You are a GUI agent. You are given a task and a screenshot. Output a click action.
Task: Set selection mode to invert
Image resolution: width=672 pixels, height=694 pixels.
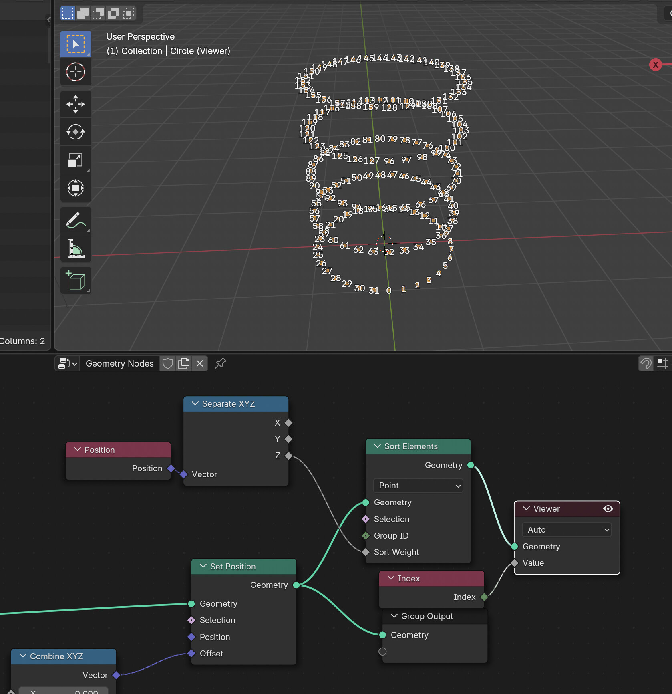113,13
